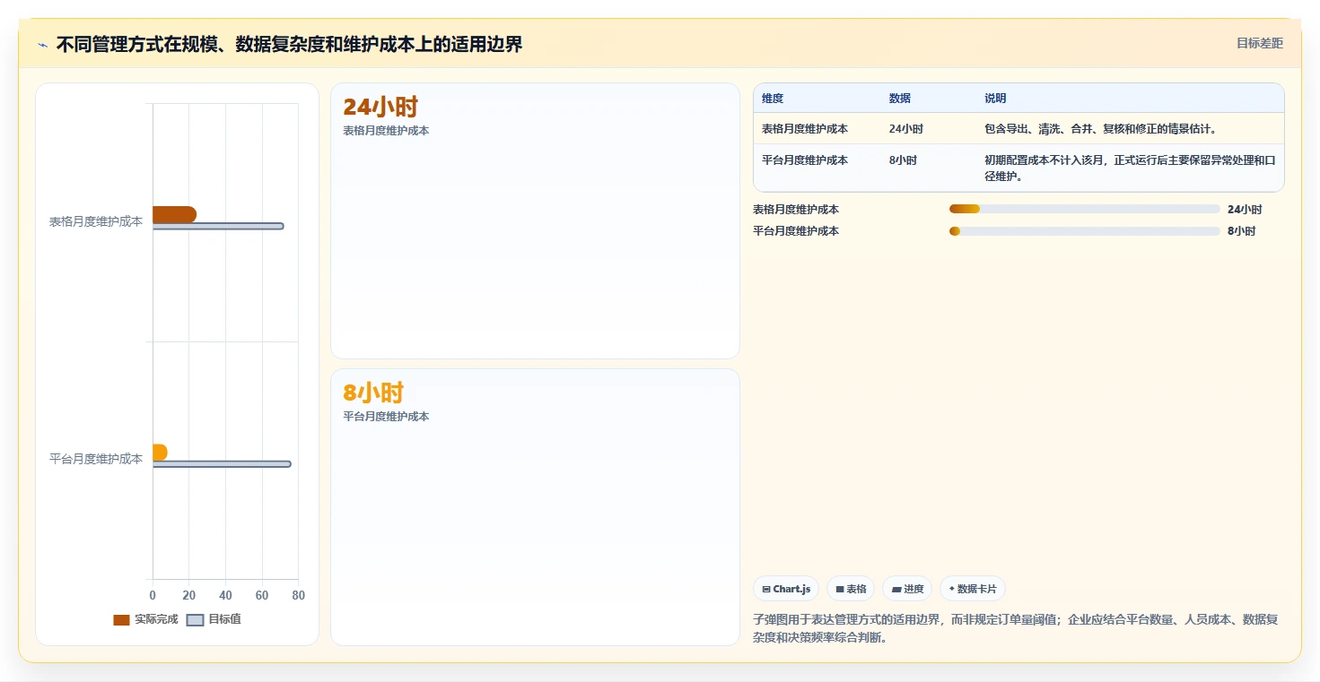1320x682 pixels.
Task: Click the 平台月度维护成本 caption under 8小时
Action: click(x=386, y=417)
